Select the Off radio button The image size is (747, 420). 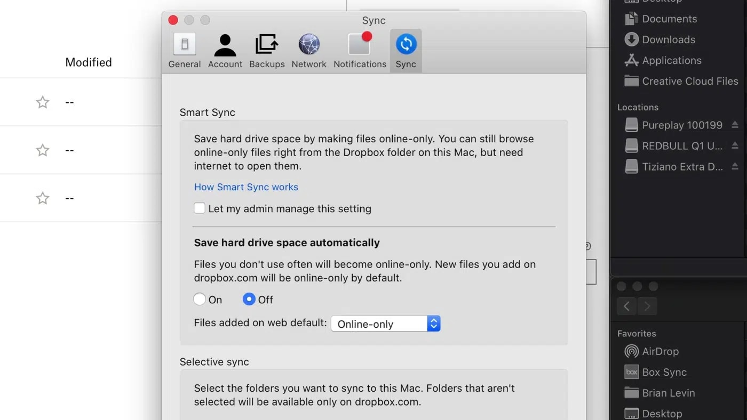pyautogui.click(x=249, y=299)
